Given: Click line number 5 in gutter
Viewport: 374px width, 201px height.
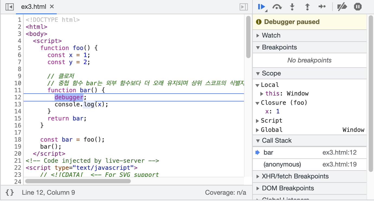Looking at the screenshot, I should pyautogui.click(x=19, y=48).
